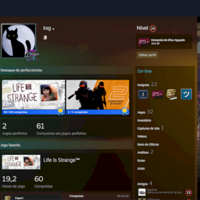
Task: Click the 60 Conquistas stat in Jogo favorito
Action: 43,182
